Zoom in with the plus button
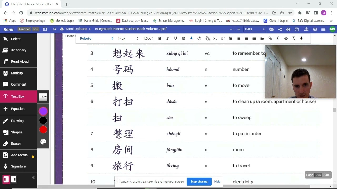The height and width of the screenshot is (189, 337). 239,29
